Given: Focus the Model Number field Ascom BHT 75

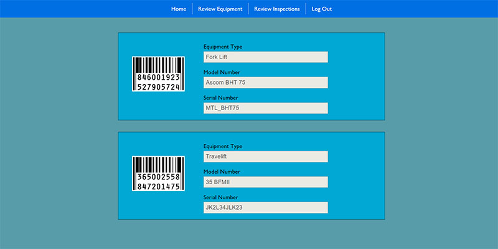Looking at the screenshot, I should 265,83.
